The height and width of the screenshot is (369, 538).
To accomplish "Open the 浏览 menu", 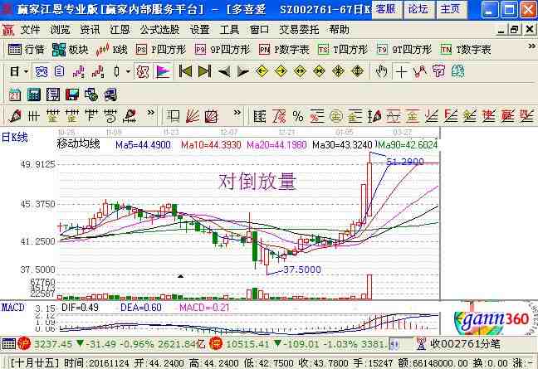I will pyautogui.click(x=60, y=30).
